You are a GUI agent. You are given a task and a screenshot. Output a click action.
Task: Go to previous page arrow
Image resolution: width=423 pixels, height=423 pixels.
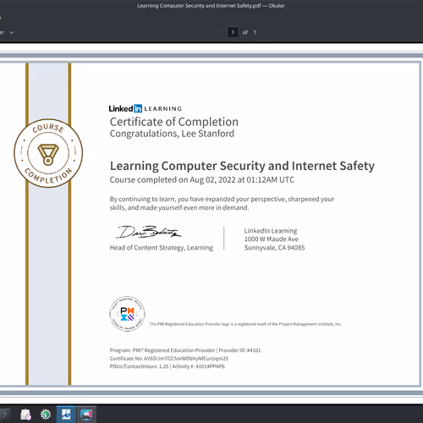219,32
